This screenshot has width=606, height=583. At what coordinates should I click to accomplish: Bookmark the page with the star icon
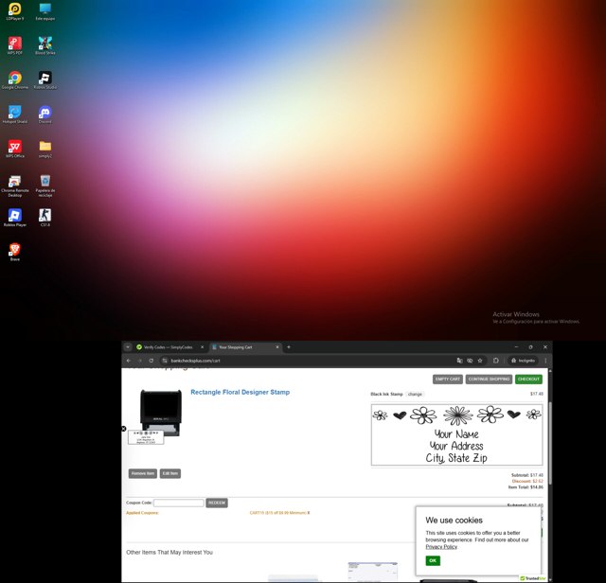click(480, 361)
